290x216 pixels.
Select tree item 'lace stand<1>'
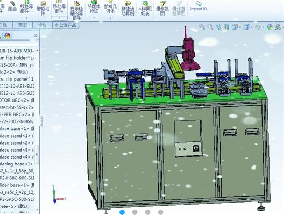(x=17, y=135)
